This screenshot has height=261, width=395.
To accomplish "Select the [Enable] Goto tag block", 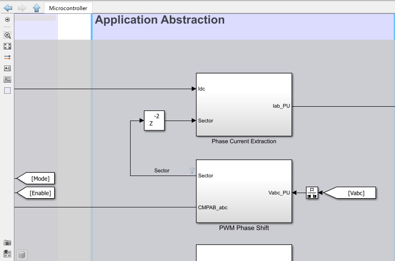I will point(36,193).
